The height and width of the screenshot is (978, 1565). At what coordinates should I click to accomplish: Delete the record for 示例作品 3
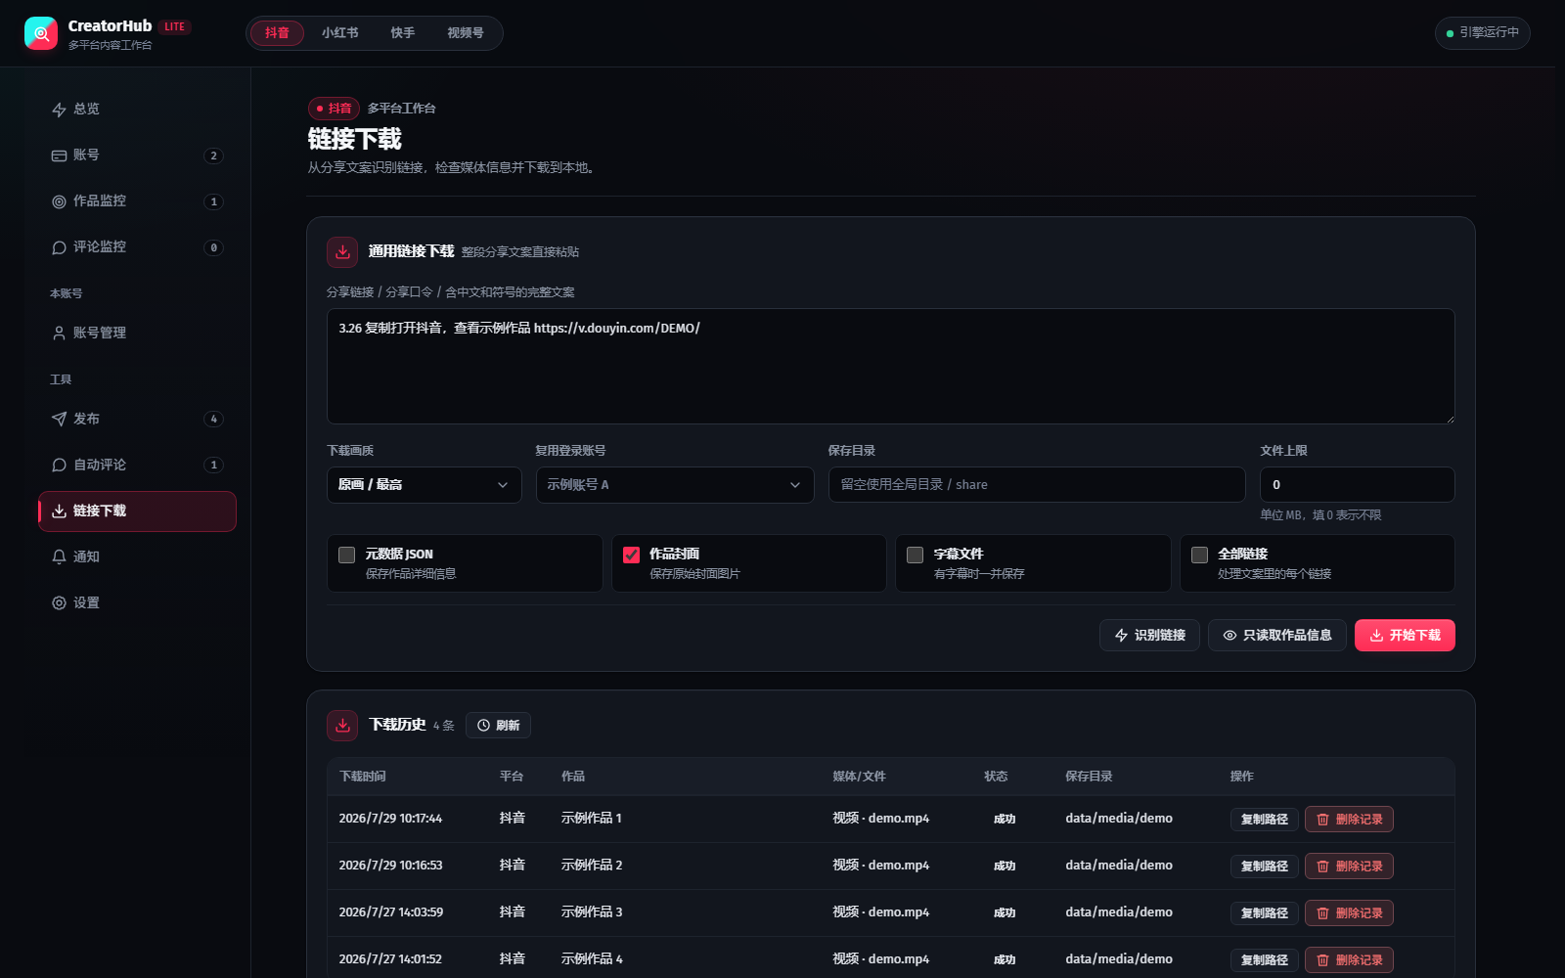coord(1349,913)
